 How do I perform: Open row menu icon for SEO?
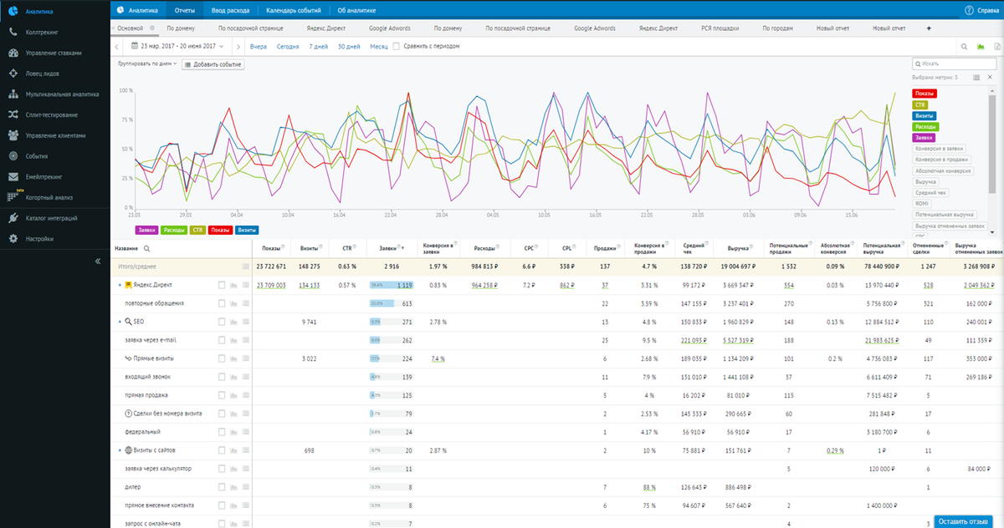[x=246, y=322]
